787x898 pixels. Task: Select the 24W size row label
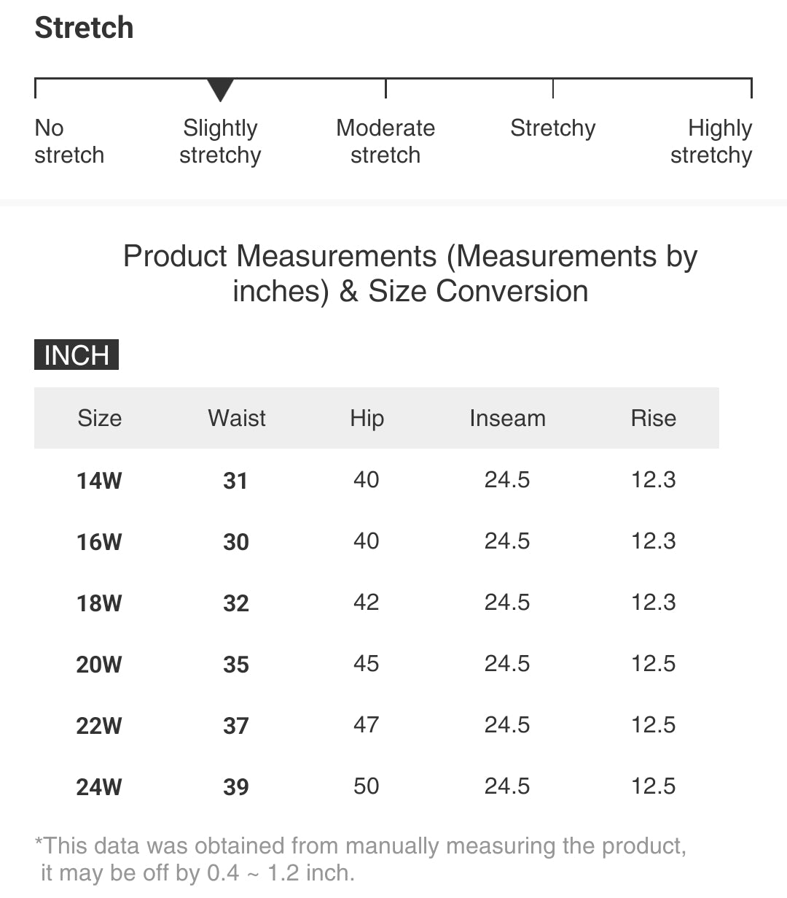coord(99,787)
